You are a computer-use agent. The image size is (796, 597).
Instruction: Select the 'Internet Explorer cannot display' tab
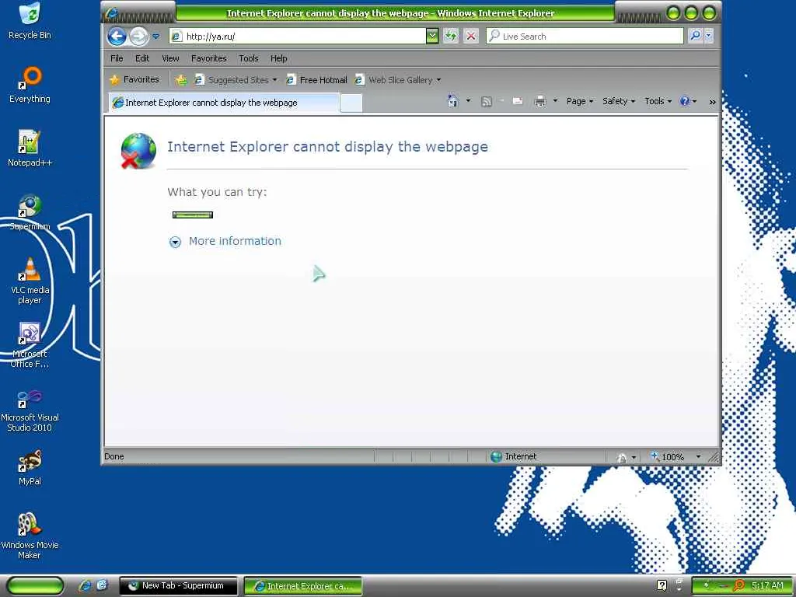224,103
